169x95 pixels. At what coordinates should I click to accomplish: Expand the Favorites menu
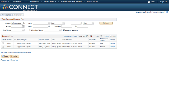tap(5, 2)
